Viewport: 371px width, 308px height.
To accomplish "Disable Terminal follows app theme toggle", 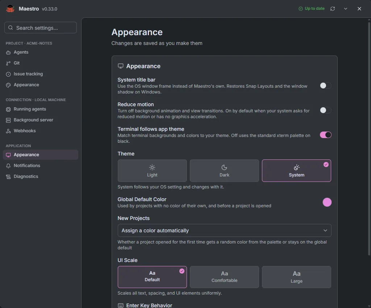I will (325, 135).
